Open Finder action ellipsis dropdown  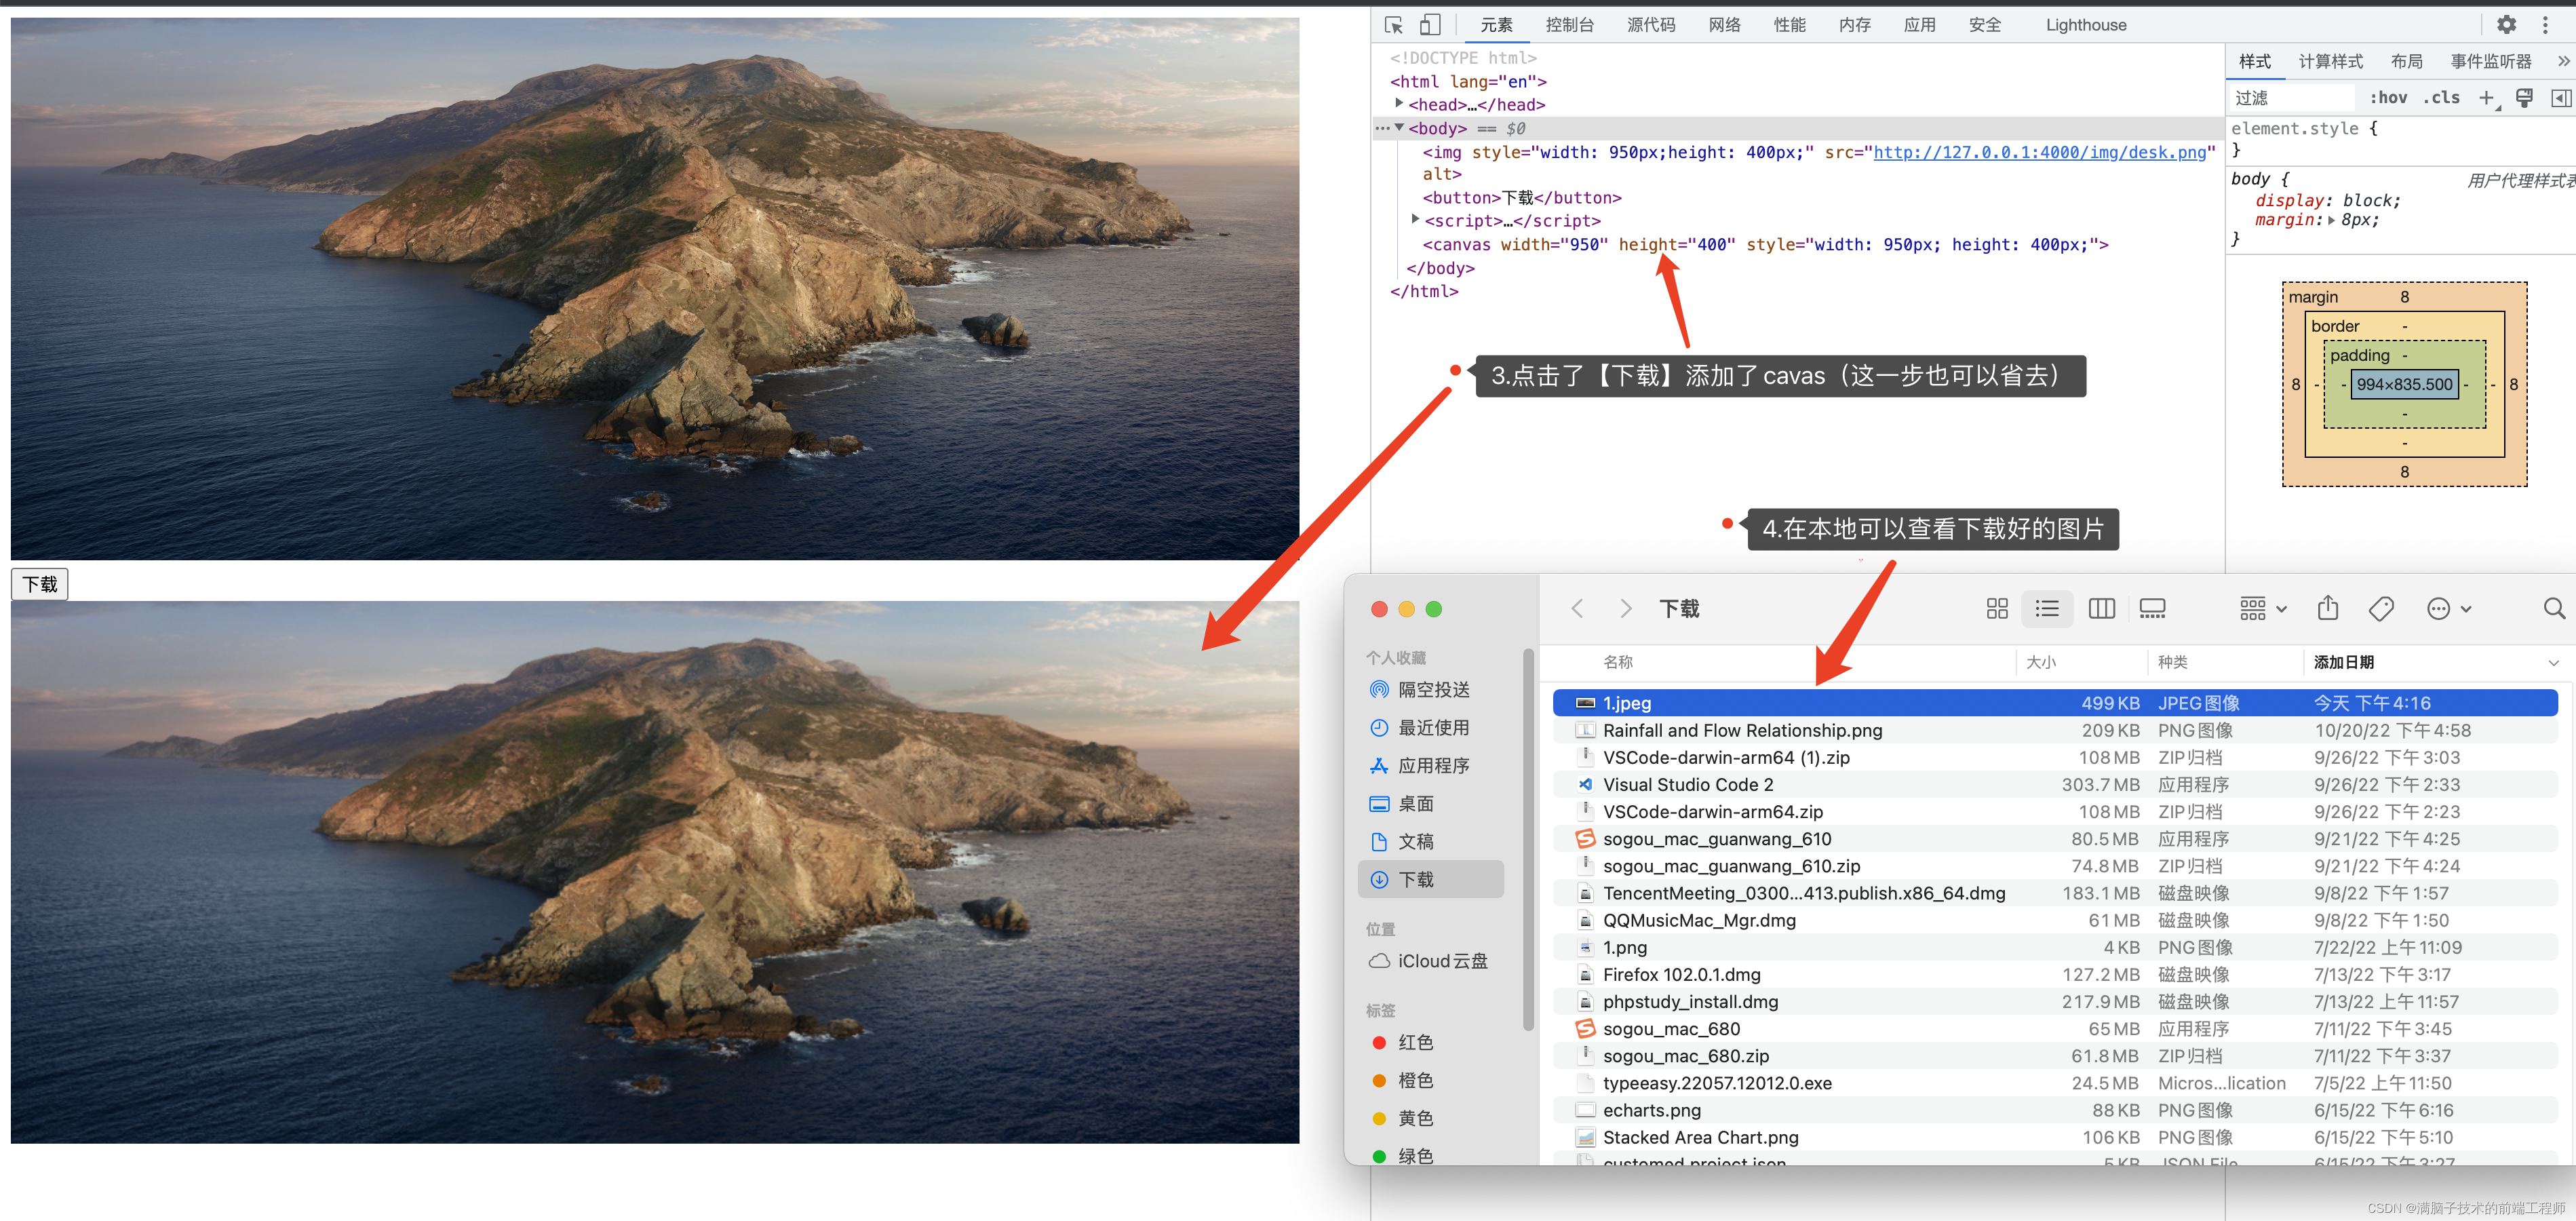[x=2449, y=609]
